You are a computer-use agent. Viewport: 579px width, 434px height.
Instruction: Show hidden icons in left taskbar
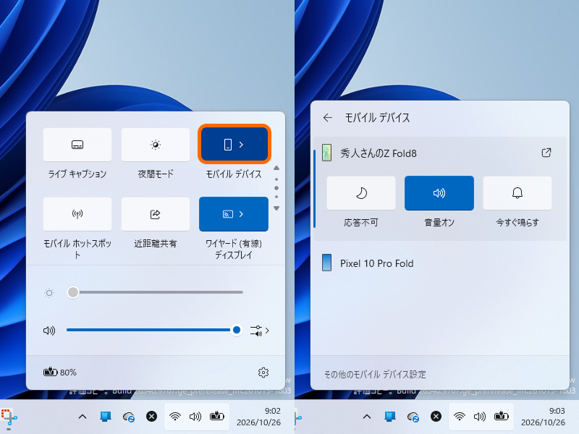(x=83, y=417)
